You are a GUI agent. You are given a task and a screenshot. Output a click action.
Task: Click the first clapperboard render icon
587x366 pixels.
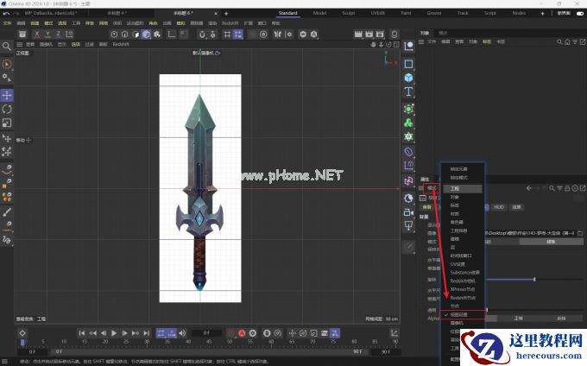point(358,35)
